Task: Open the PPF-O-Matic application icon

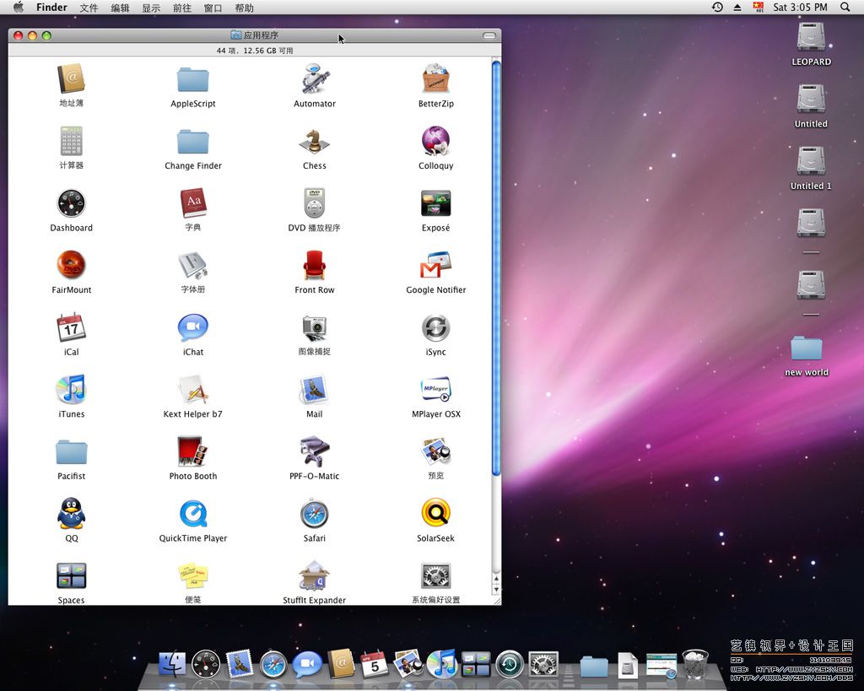Action: [315, 451]
